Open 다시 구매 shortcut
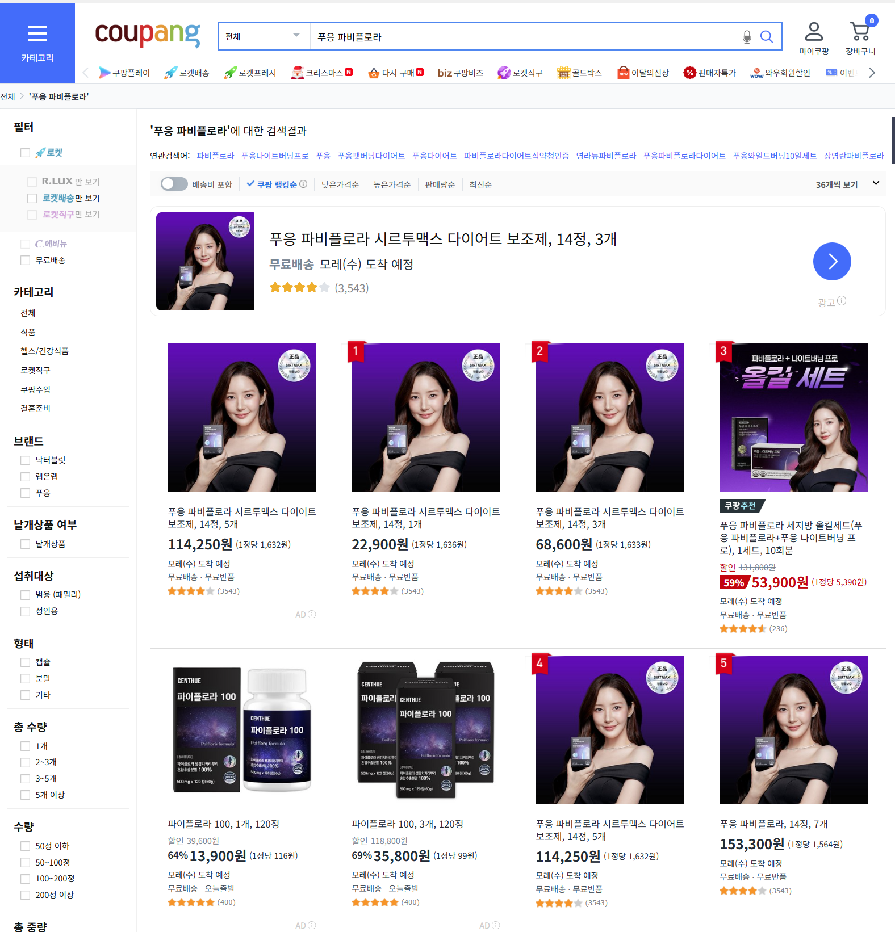 click(x=396, y=73)
